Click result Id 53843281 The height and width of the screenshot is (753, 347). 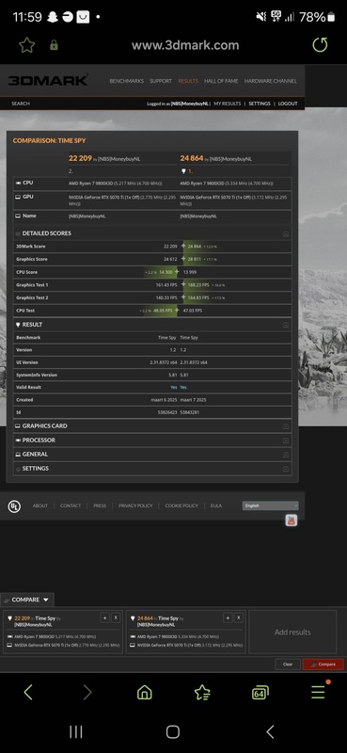(x=190, y=412)
